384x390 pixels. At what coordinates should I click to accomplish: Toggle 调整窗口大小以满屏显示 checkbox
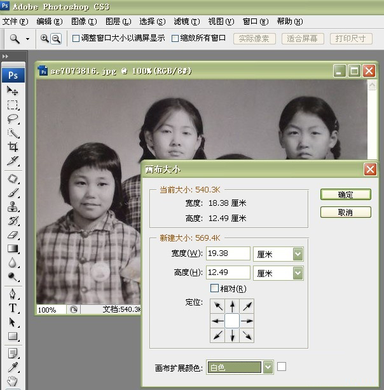[76, 38]
